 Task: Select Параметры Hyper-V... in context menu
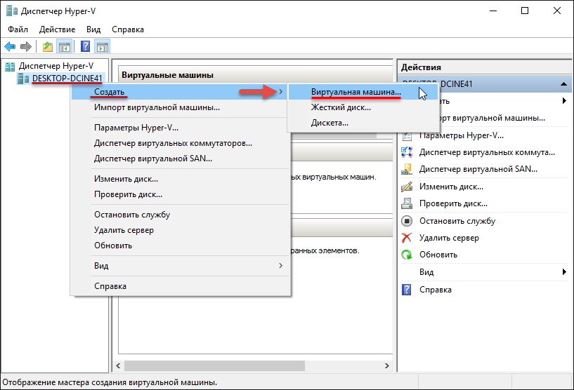point(181,128)
